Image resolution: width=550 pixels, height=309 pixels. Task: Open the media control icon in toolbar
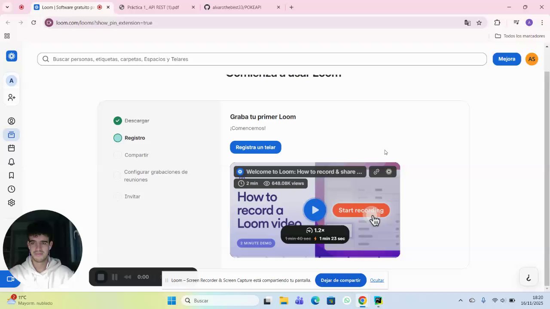coord(516,23)
